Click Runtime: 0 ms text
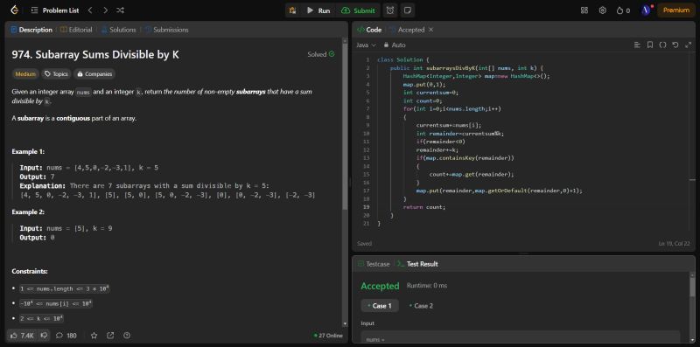 (427, 286)
